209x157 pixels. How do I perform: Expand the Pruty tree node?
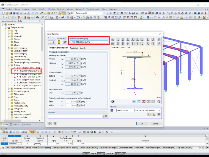point(9,97)
